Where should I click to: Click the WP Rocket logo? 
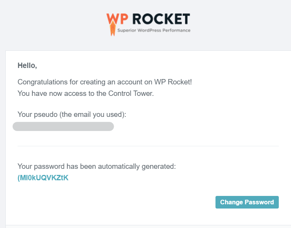[148, 24]
